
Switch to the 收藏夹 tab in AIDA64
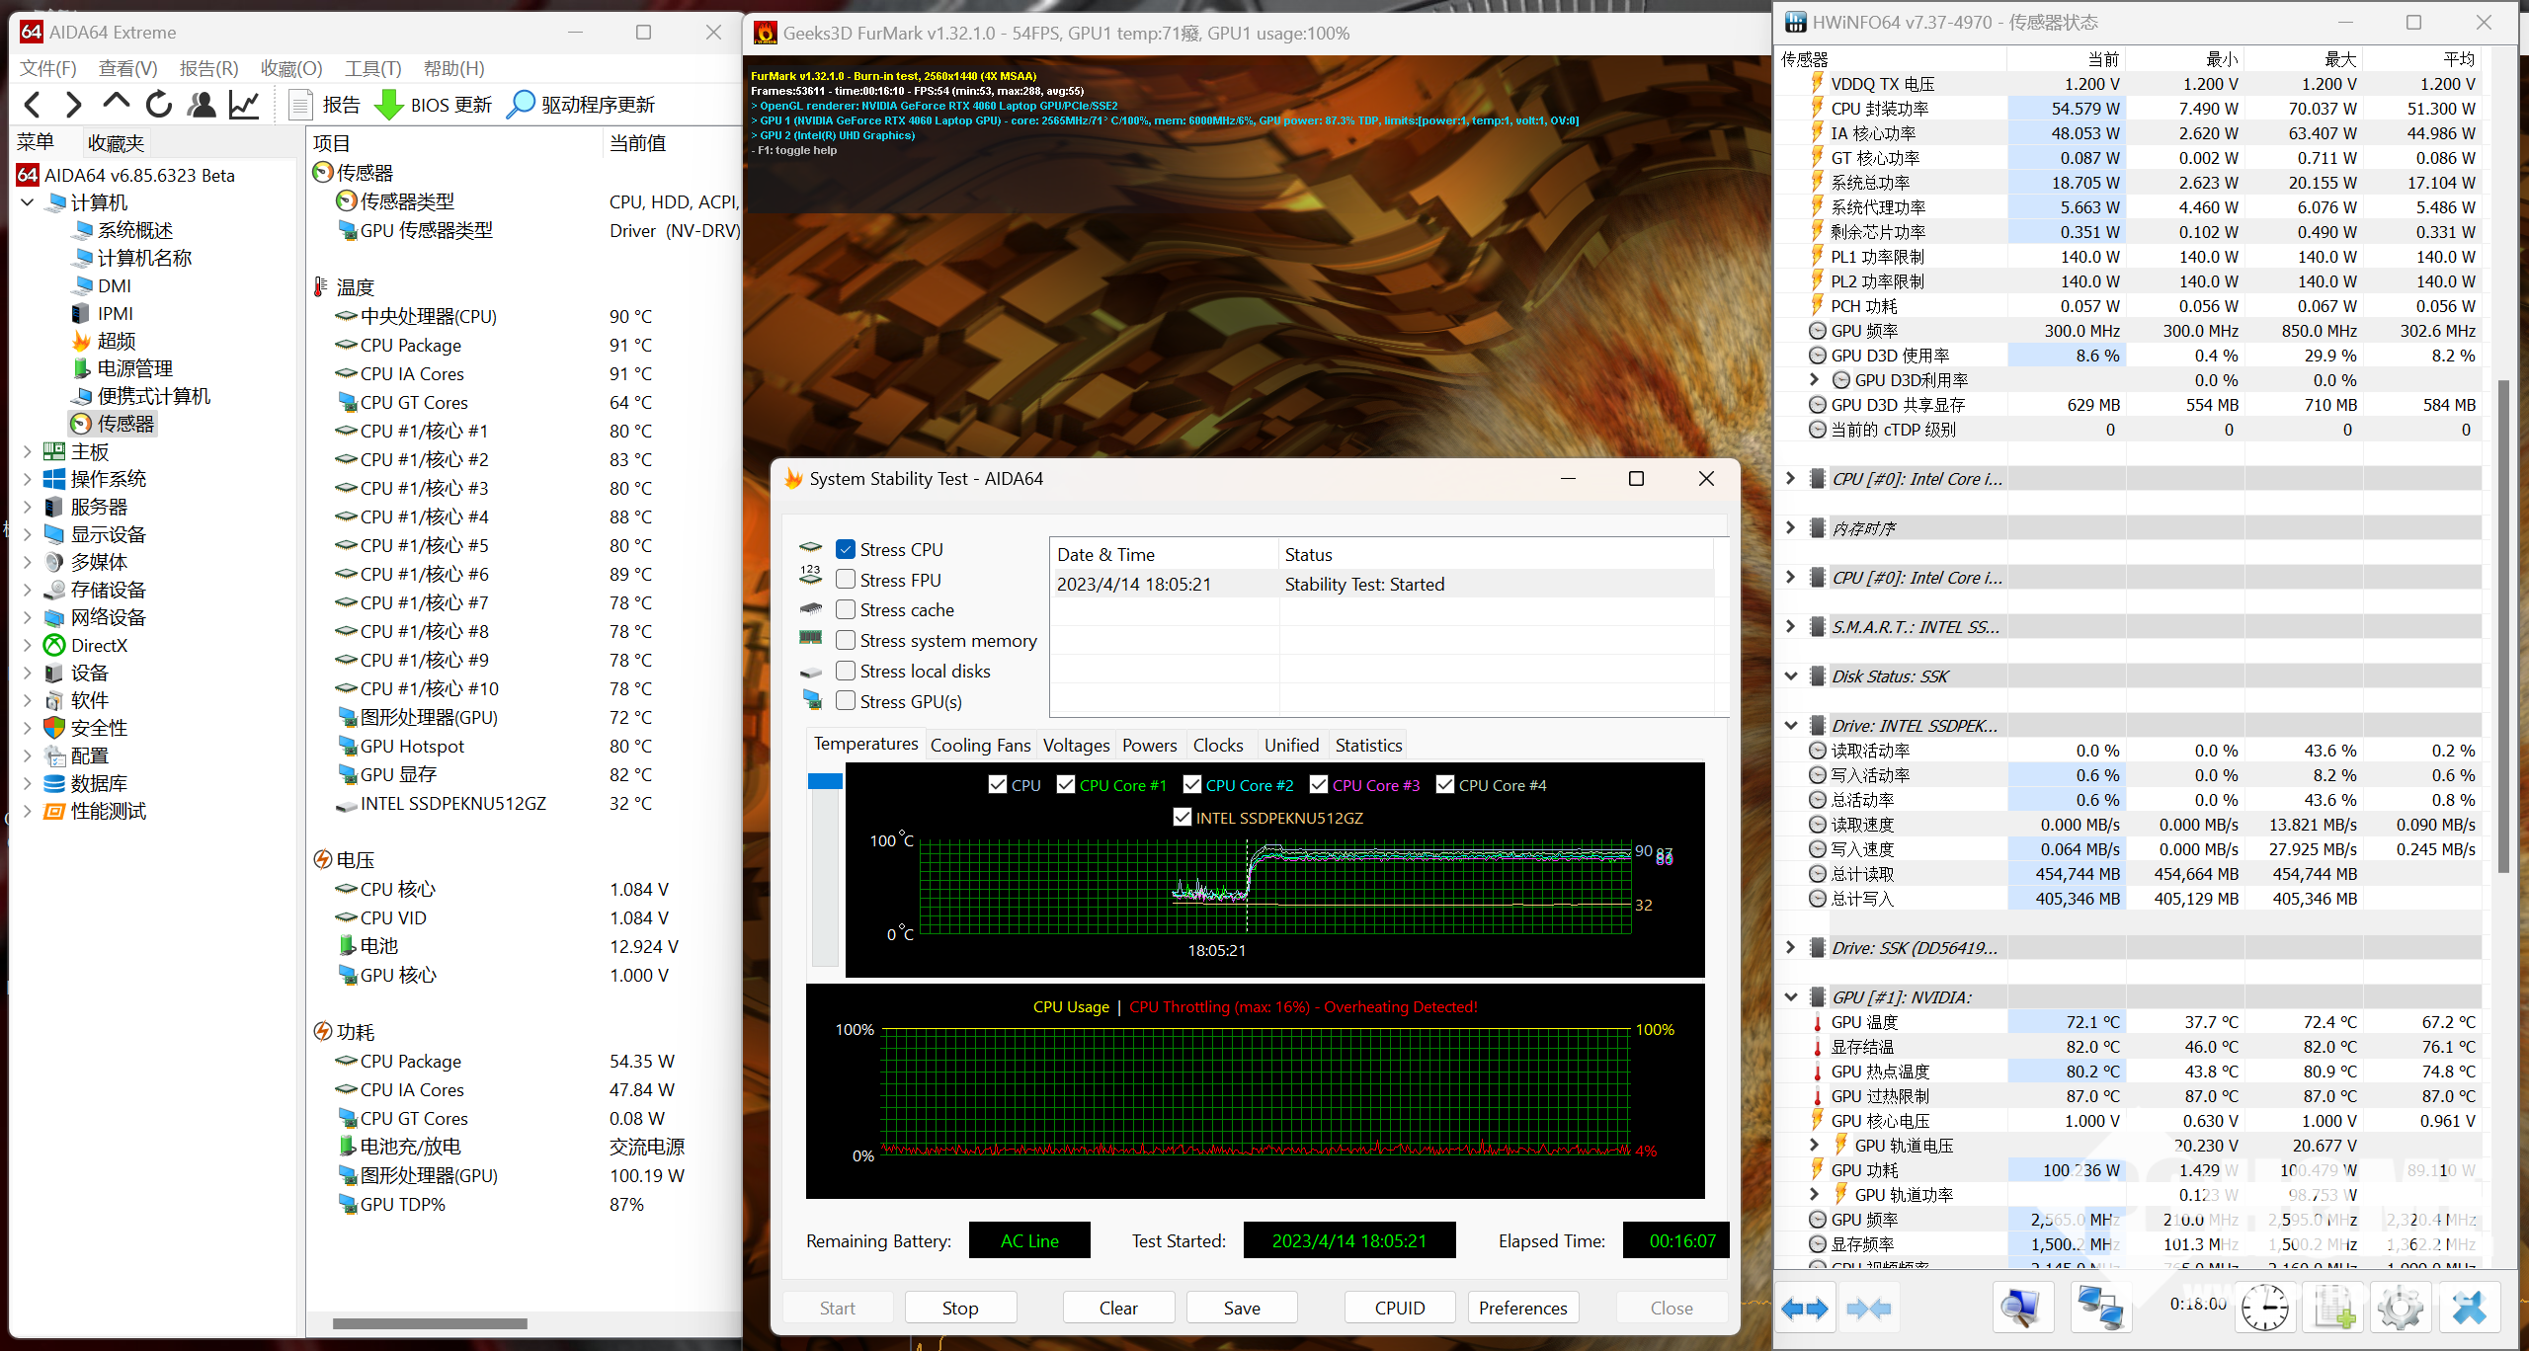pyautogui.click(x=116, y=142)
